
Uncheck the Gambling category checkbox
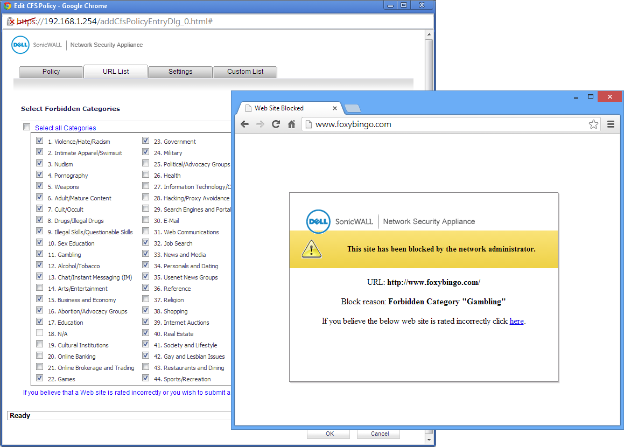40,254
